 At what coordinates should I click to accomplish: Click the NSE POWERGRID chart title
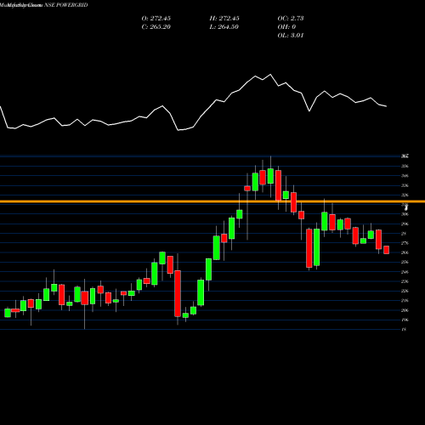pyautogui.click(x=44, y=5)
